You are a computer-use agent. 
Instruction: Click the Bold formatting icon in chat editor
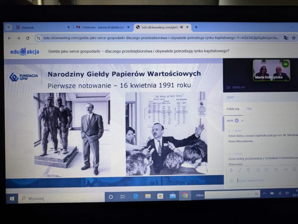coord(231,170)
